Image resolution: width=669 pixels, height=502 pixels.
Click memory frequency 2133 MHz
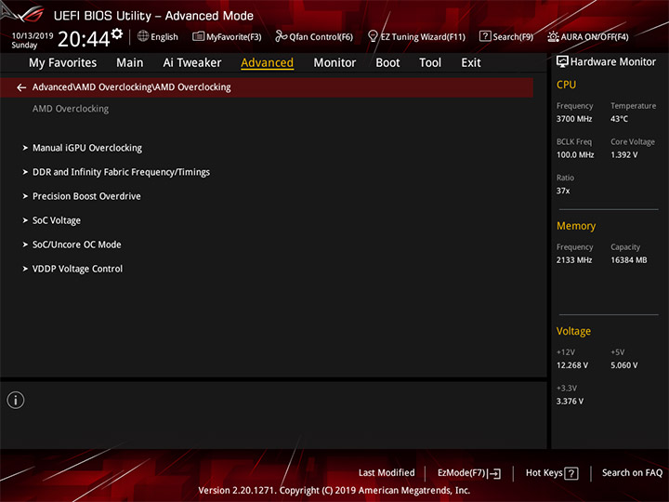[574, 260]
